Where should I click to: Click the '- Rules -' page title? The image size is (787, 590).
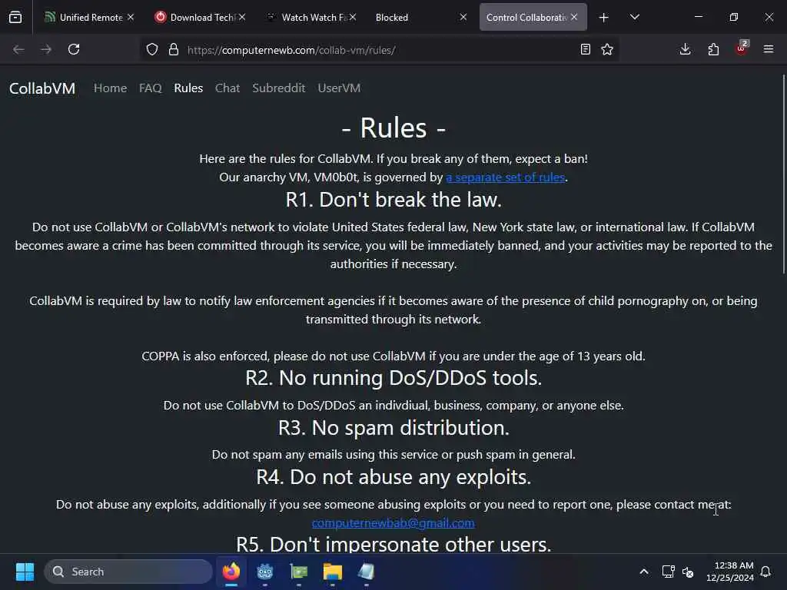pos(393,128)
